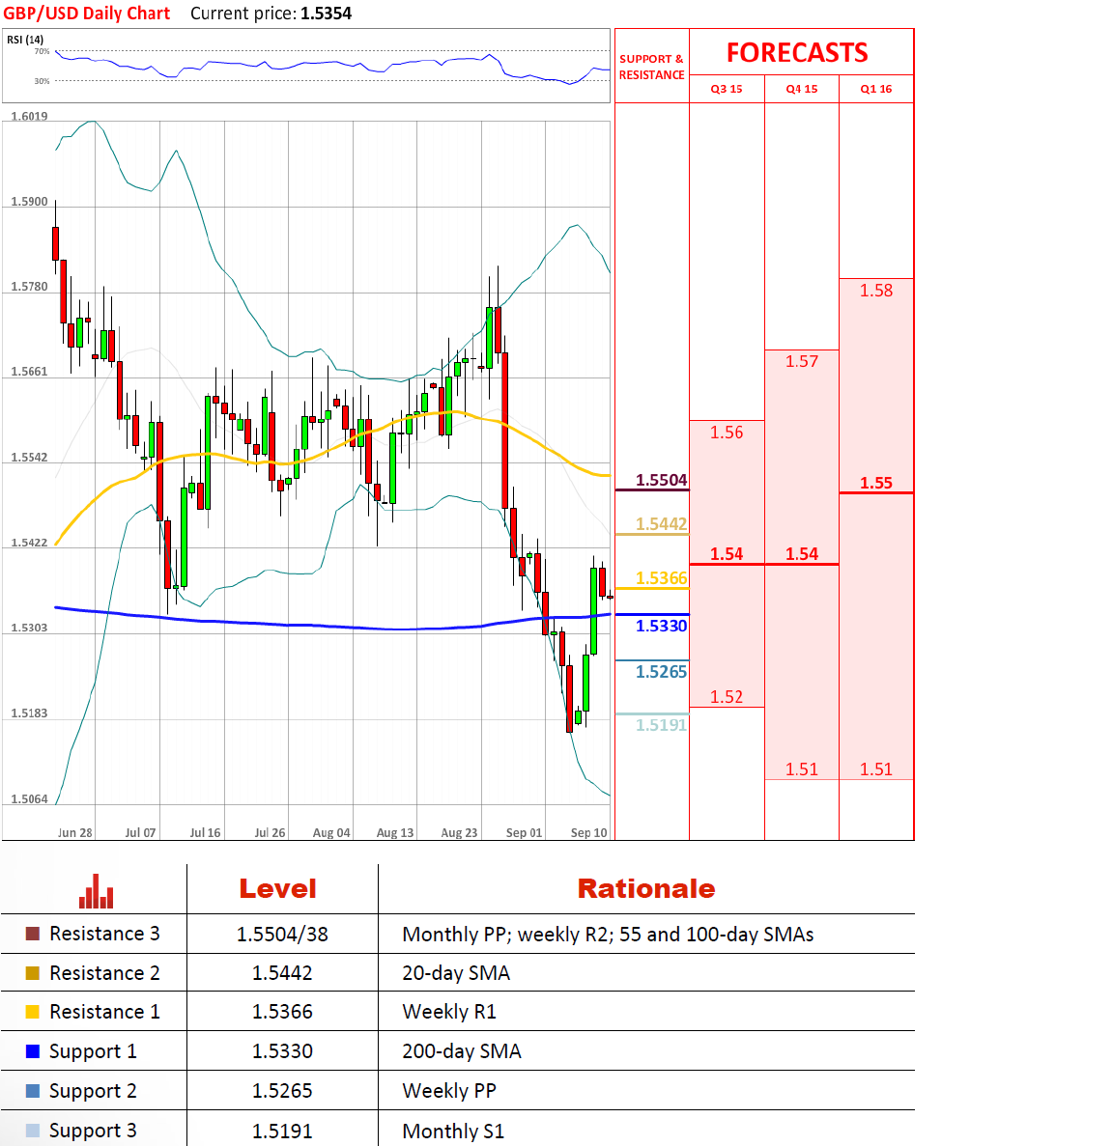This screenshot has height=1146, width=1113.
Task: Click the 1.5366 cell in Level column
Action: [282, 1012]
